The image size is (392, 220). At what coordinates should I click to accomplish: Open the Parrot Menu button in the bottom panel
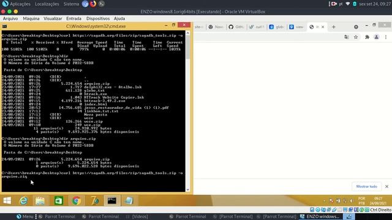[24, 216]
